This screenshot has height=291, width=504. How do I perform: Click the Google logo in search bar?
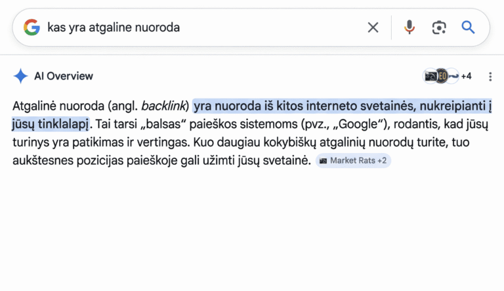click(31, 27)
